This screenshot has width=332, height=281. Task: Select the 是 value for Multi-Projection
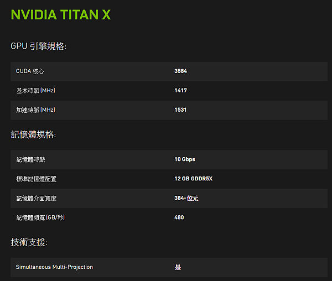point(178,267)
